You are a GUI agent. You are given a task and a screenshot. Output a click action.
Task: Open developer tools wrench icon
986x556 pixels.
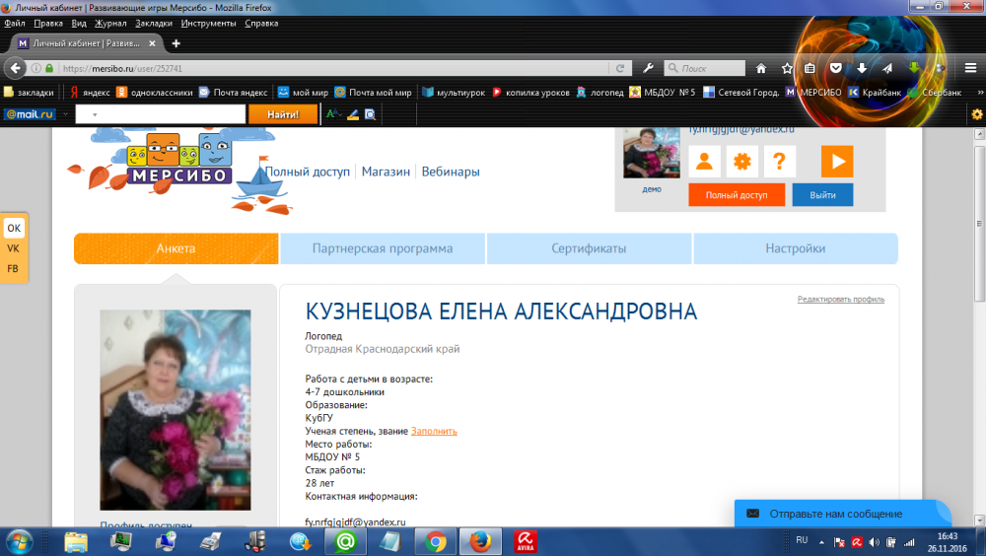tap(649, 68)
